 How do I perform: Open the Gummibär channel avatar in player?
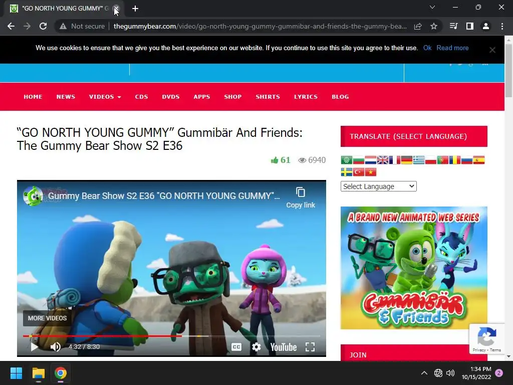tap(33, 196)
